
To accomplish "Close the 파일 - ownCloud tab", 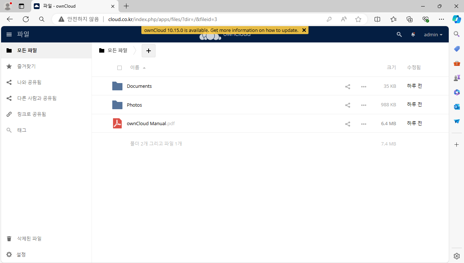I will point(113,6).
